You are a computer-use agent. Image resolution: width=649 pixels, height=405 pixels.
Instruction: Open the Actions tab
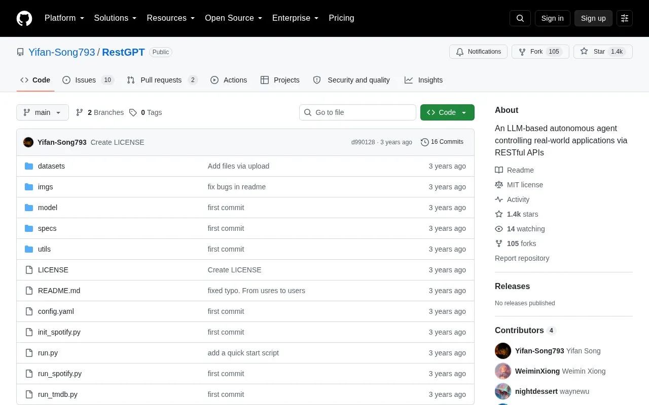pyautogui.click(x=229, y=80)
